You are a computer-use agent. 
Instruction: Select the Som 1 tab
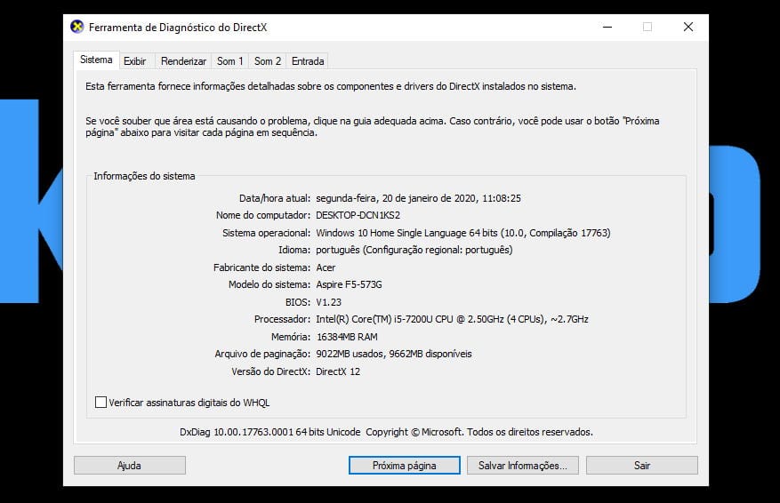(x=229, y=61)
